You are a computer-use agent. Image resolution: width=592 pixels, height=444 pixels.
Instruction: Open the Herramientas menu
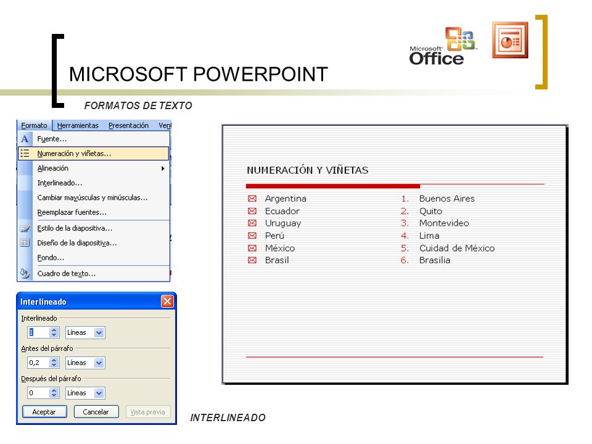pos(78,125)
